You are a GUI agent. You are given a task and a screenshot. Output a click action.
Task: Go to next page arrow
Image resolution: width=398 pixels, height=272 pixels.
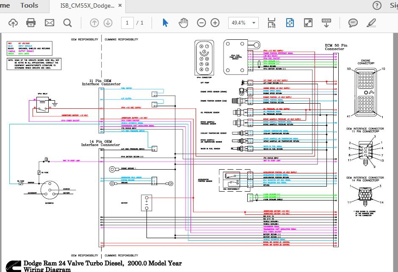coord(108,23)
